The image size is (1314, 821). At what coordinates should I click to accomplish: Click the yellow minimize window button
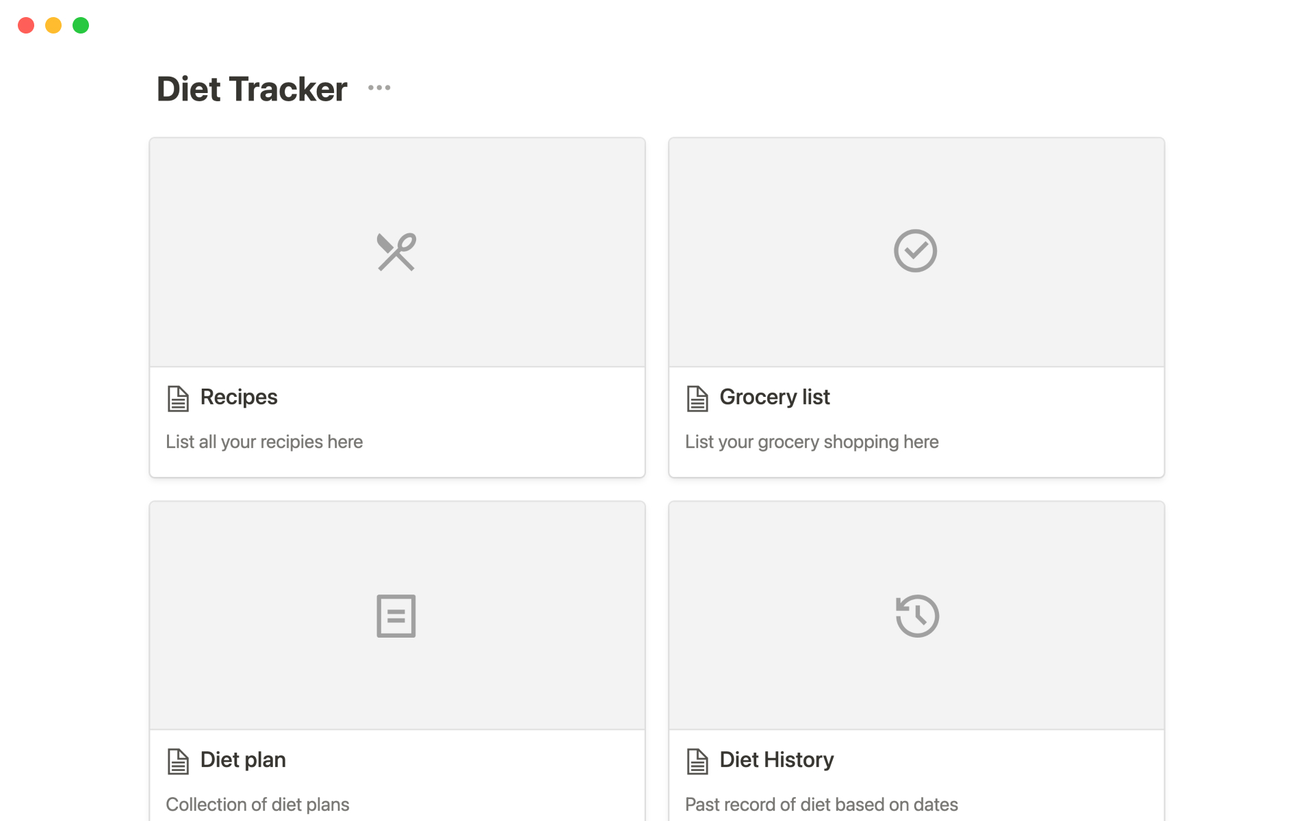(x=53, y=25)
